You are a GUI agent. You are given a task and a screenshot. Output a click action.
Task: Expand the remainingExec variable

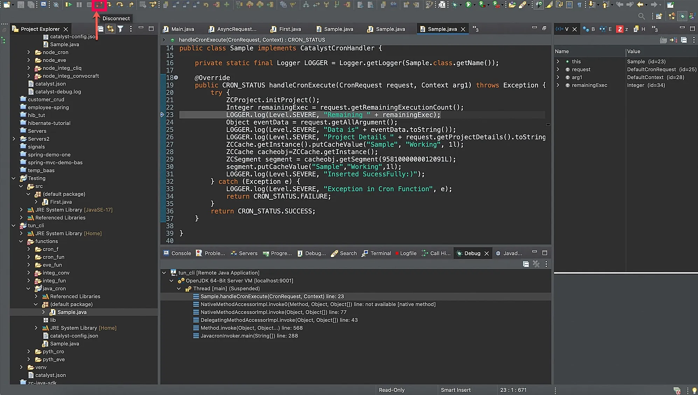point(558,85)
